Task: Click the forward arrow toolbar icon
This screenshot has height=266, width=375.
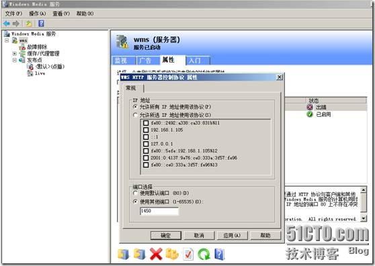Action: 16,24
